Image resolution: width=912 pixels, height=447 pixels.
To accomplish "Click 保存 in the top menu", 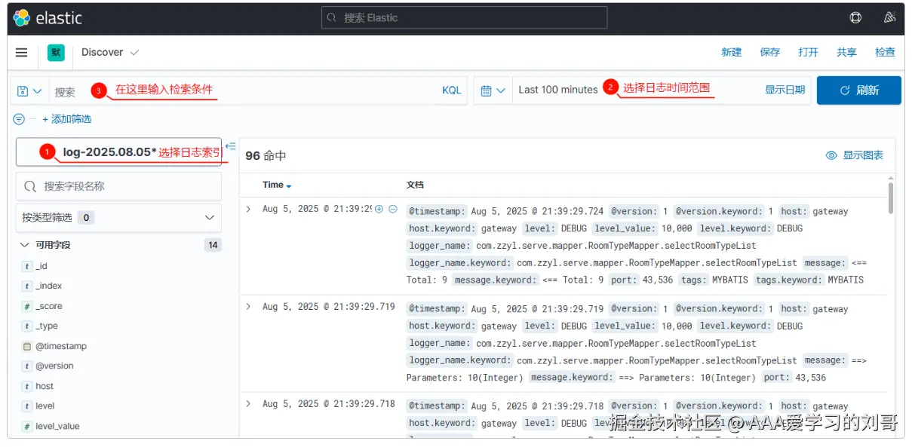I will 770,52.
